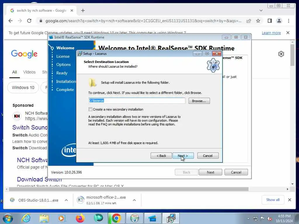This screenshot has width=299, height=224.
Task: Close the Chrome downloads bar
Action: (x=289, y=199)
